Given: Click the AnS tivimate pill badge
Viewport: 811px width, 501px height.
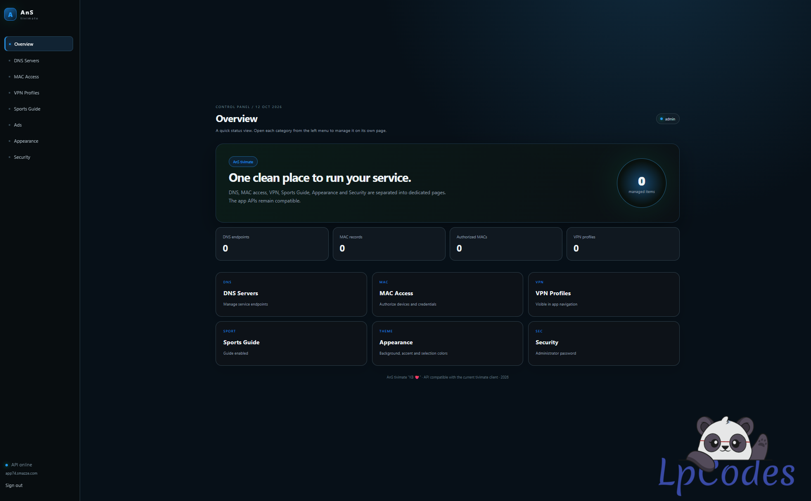Looking at the screenshot, I should [x=243, y=162].
